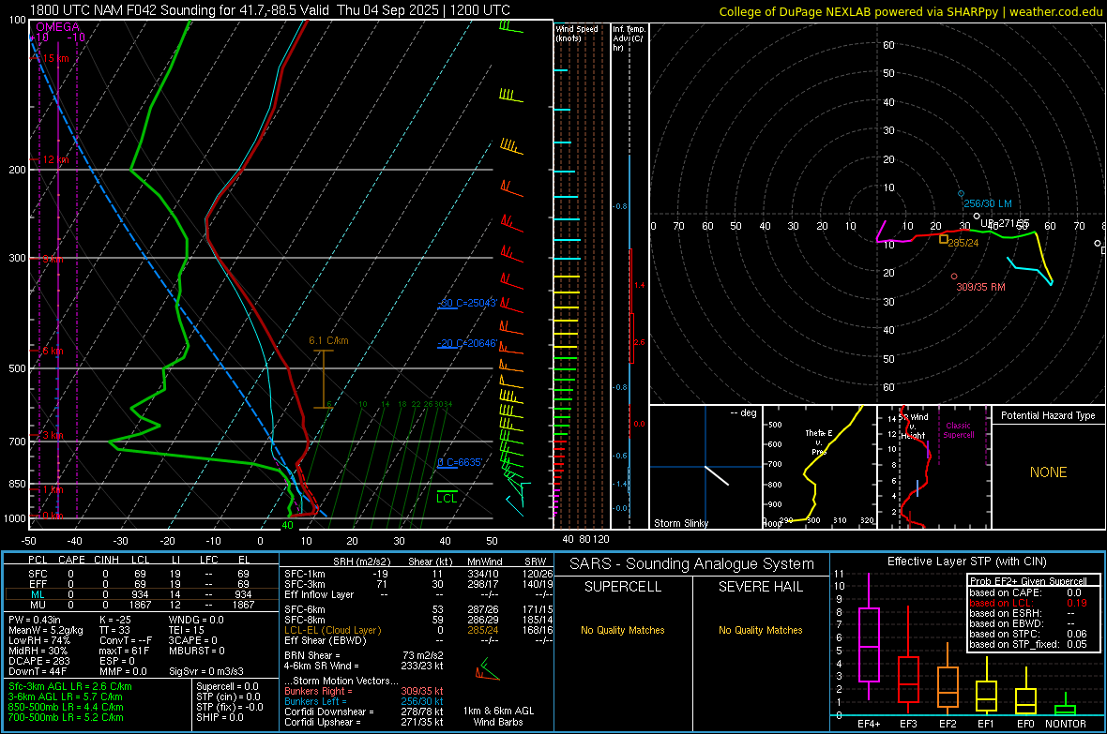Select the 12 km height marker
The height and width of the screenshot is (734, 1107).
coord(55,160)
